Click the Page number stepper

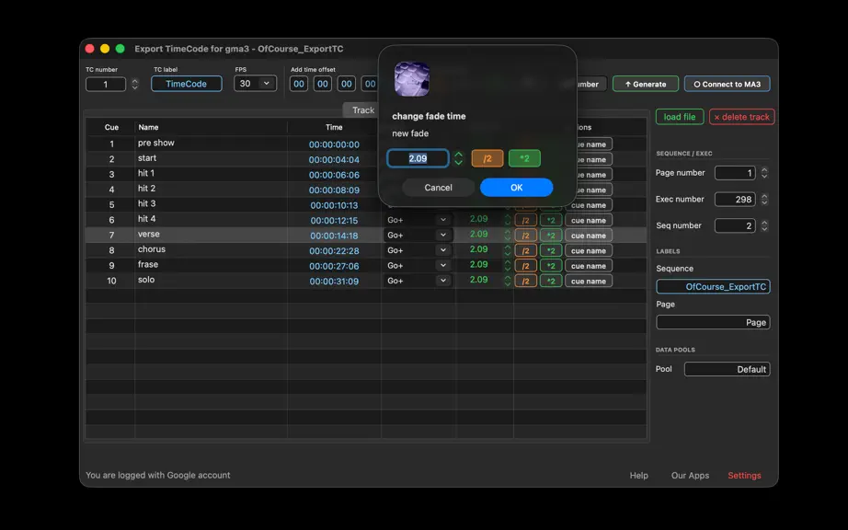pos(764,172)
